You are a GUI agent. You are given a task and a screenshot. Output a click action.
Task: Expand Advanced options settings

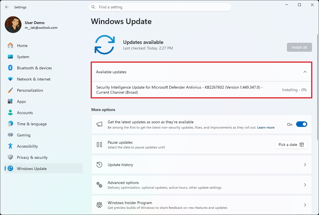pos(305,185)
